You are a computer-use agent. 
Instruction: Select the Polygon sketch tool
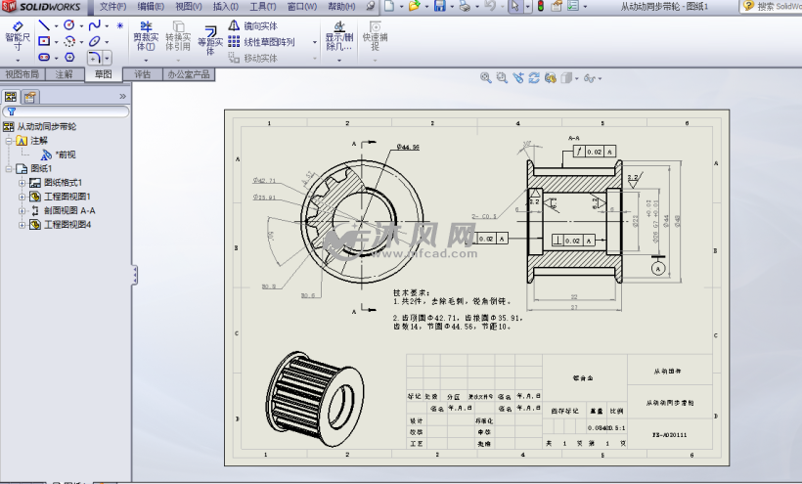tap(69, 58)
